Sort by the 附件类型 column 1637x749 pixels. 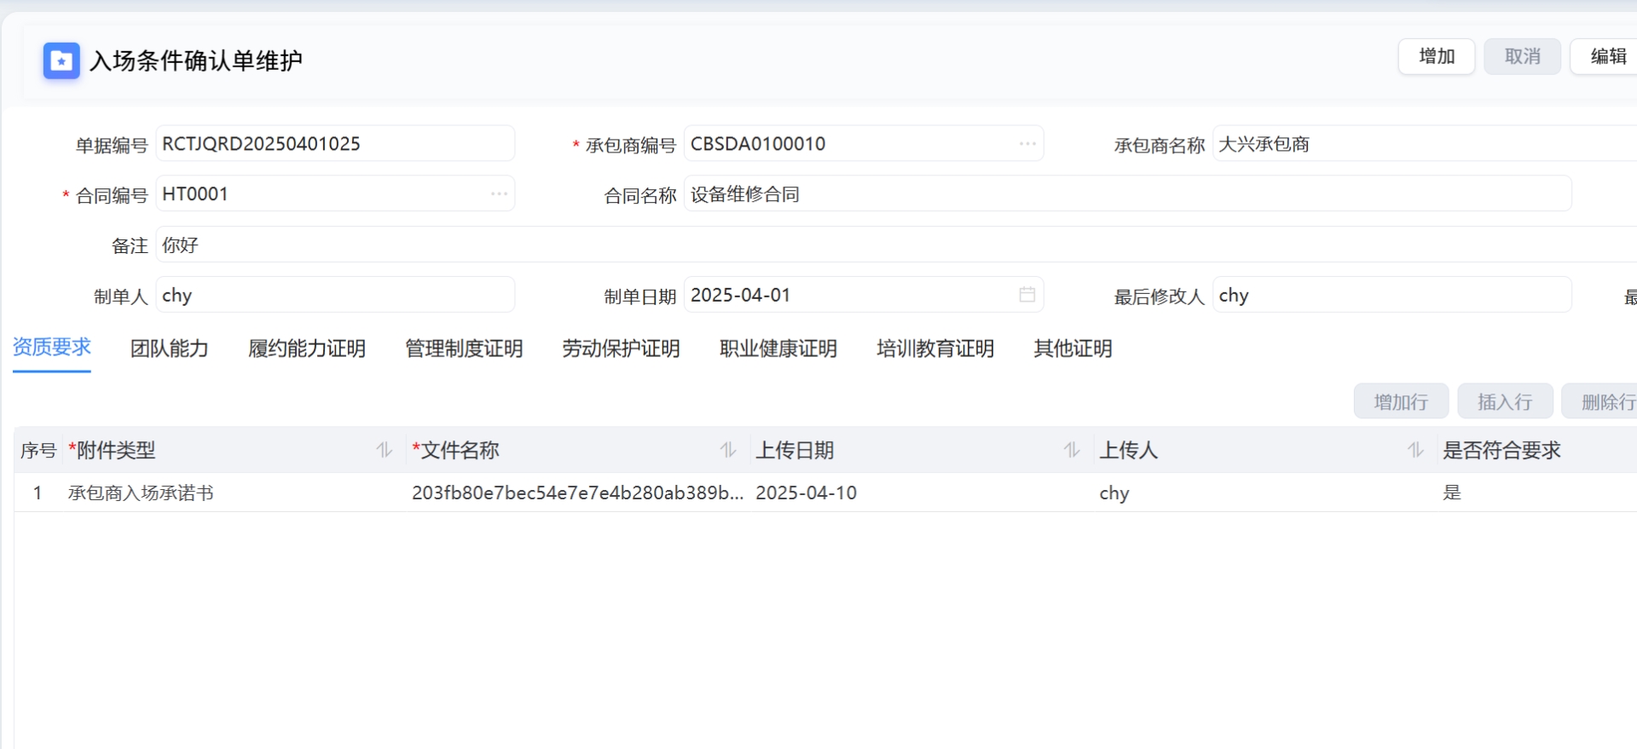(385, 450)
